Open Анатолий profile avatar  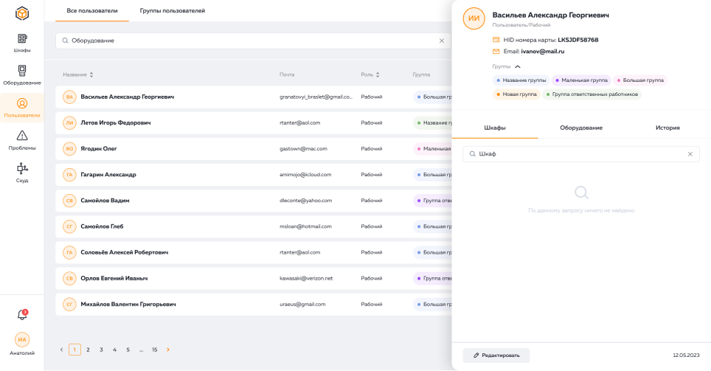coord(22,339)
